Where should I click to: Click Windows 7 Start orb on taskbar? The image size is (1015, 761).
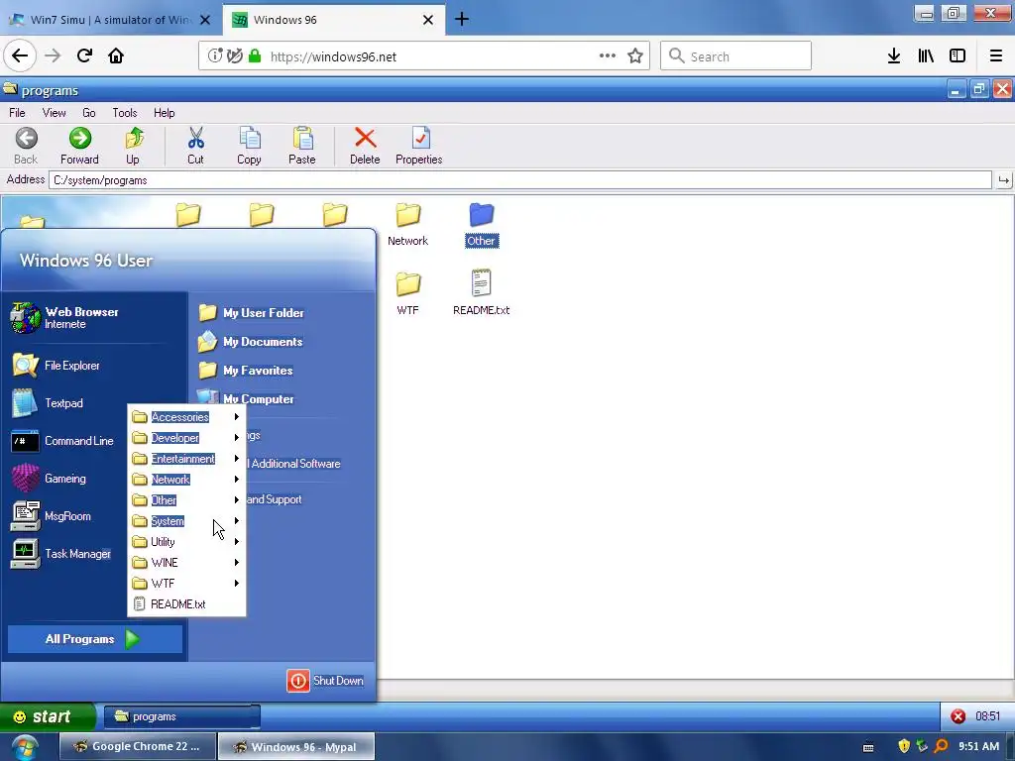(x=25, y=747)
